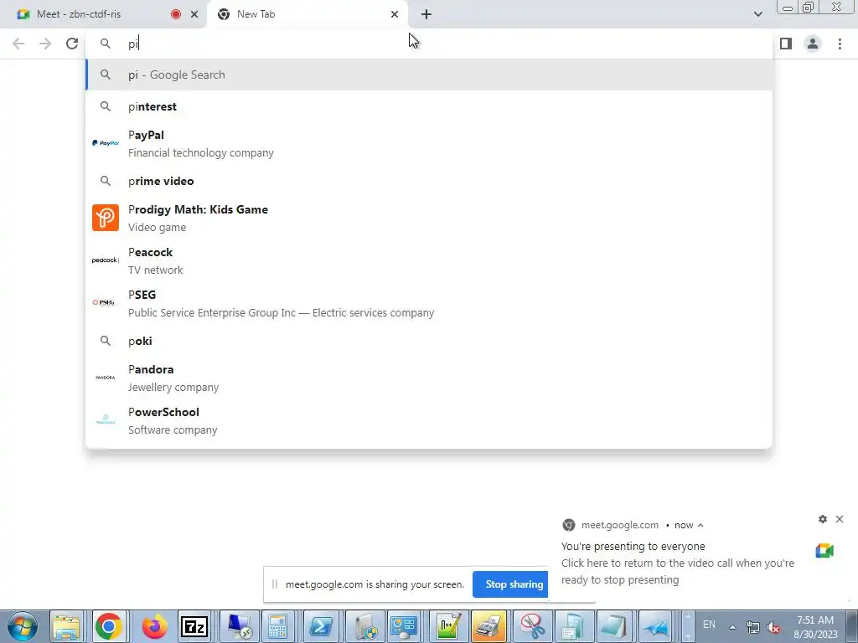Open the fax/printer taskbar icon

click(488, 626)
